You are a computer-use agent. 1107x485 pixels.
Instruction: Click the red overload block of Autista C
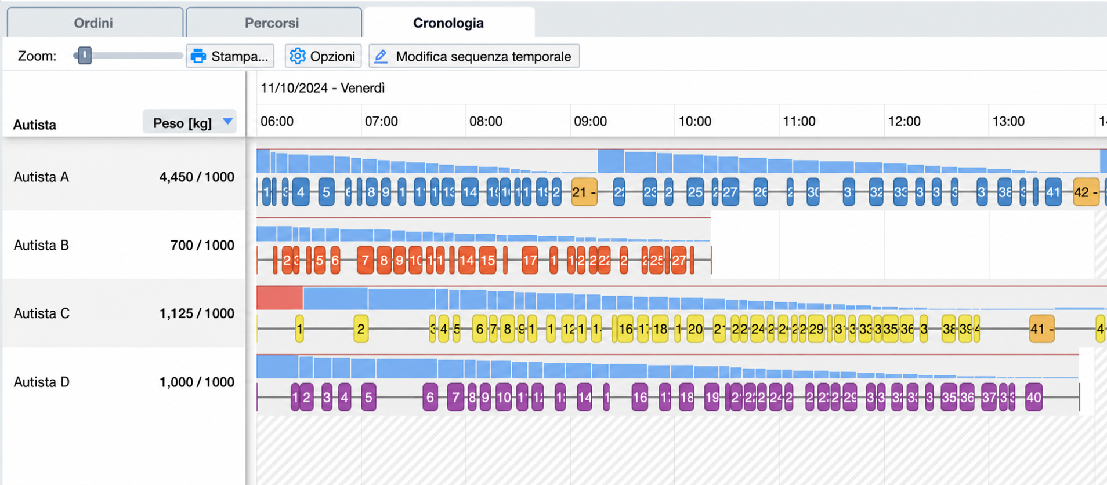pos(280,298)
